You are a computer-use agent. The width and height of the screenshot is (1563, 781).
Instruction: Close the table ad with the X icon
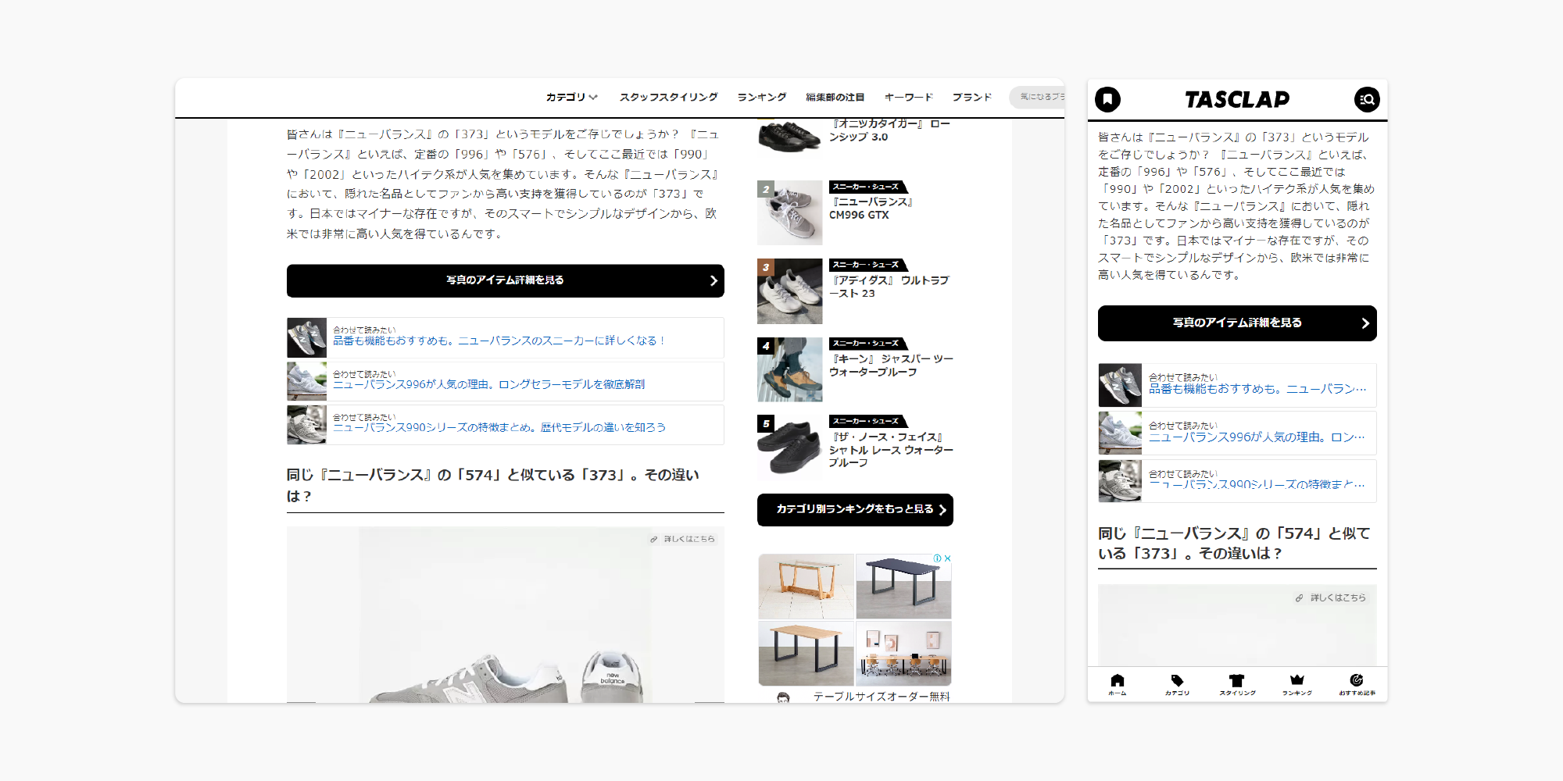[x=947, y=558]
